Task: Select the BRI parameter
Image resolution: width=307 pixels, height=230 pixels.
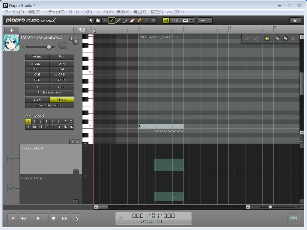Action: coord(62,69)
